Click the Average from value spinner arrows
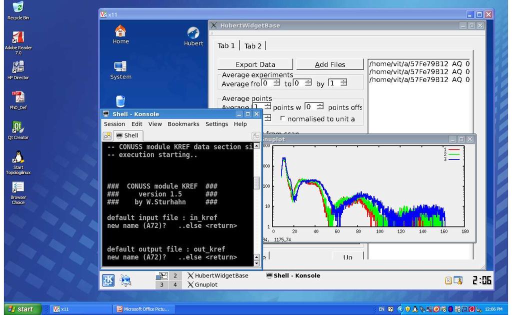 coord(276,82)
